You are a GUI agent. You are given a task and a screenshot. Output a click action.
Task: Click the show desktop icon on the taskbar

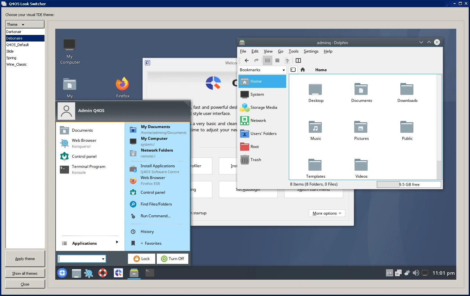(76, 273)
